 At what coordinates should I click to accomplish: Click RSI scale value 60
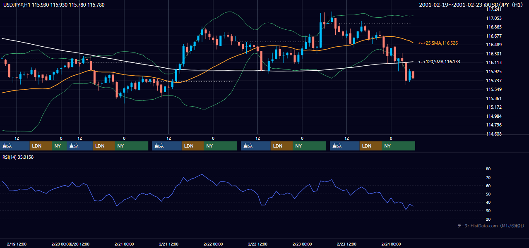[x=488, y=186]
